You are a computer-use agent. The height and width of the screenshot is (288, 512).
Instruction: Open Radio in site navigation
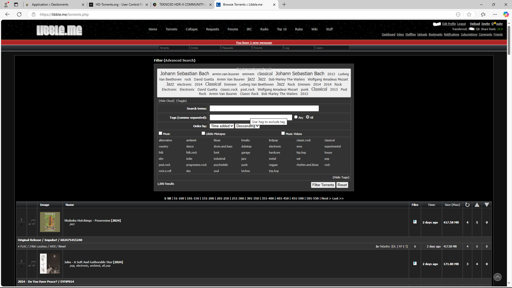pyautogui.click(x=264, y=29)
